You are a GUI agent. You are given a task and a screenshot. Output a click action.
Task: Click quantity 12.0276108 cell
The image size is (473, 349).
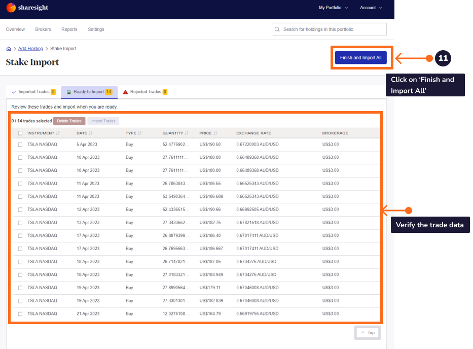point(175,314)
